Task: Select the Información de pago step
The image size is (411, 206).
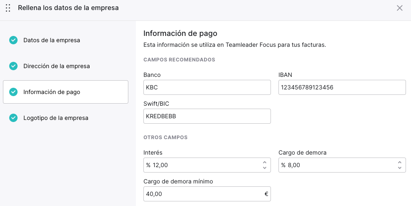Action: tap(66, 92)
